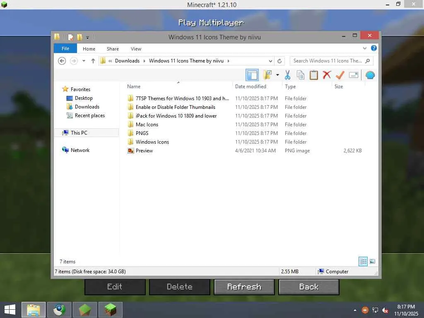
Task: Sort by the Name column header
Action: pyautogui.click(x=134, y=87)
